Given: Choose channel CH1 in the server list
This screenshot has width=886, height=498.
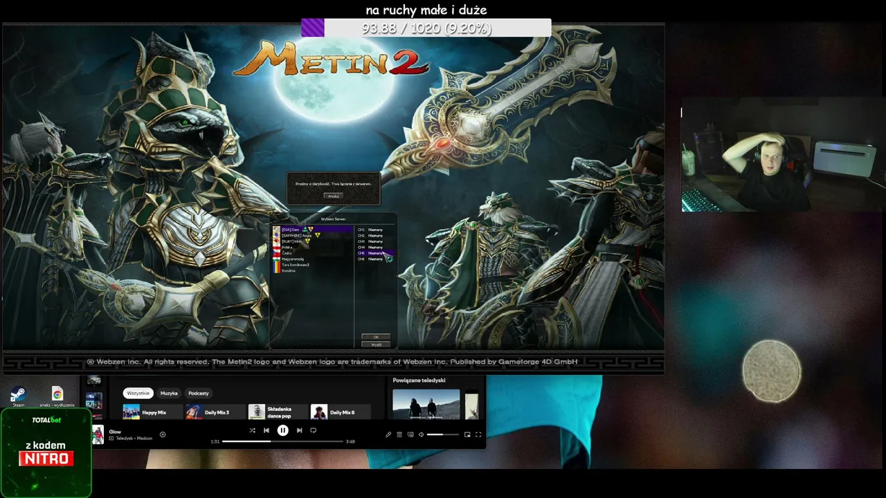Looking at the screenshot, I should tap(374, 230).
